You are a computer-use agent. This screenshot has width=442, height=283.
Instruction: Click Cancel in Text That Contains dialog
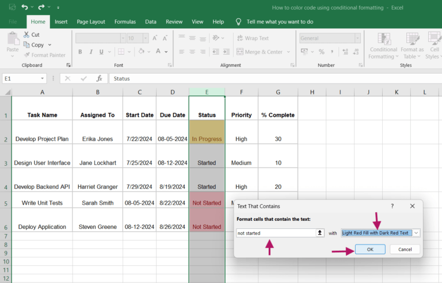click(x=405, y=249)
